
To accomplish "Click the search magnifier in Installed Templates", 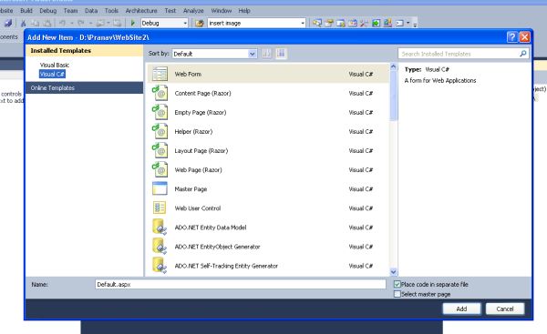I will (x=523, y=54).
